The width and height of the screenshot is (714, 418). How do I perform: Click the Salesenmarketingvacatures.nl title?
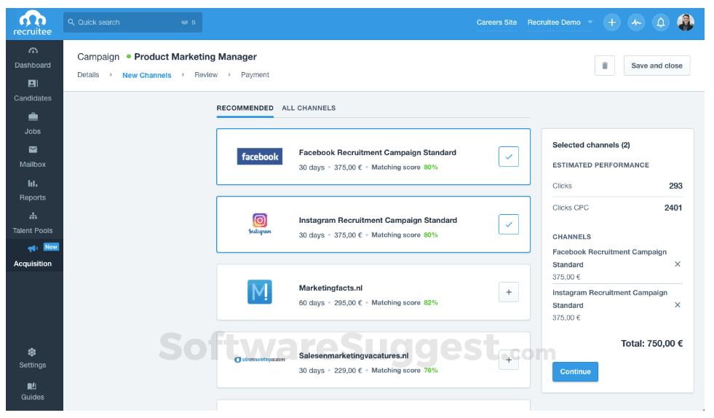click(354, 355)
